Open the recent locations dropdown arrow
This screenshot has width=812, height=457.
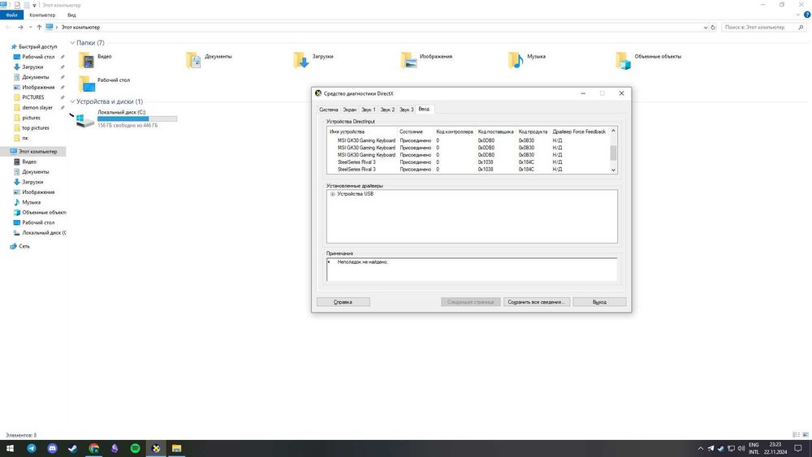pos(30,27)
